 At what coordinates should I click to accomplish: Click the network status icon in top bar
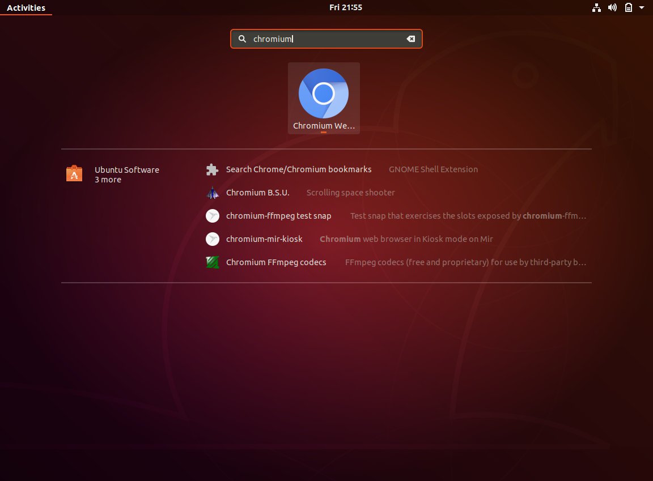click(596, 7)
